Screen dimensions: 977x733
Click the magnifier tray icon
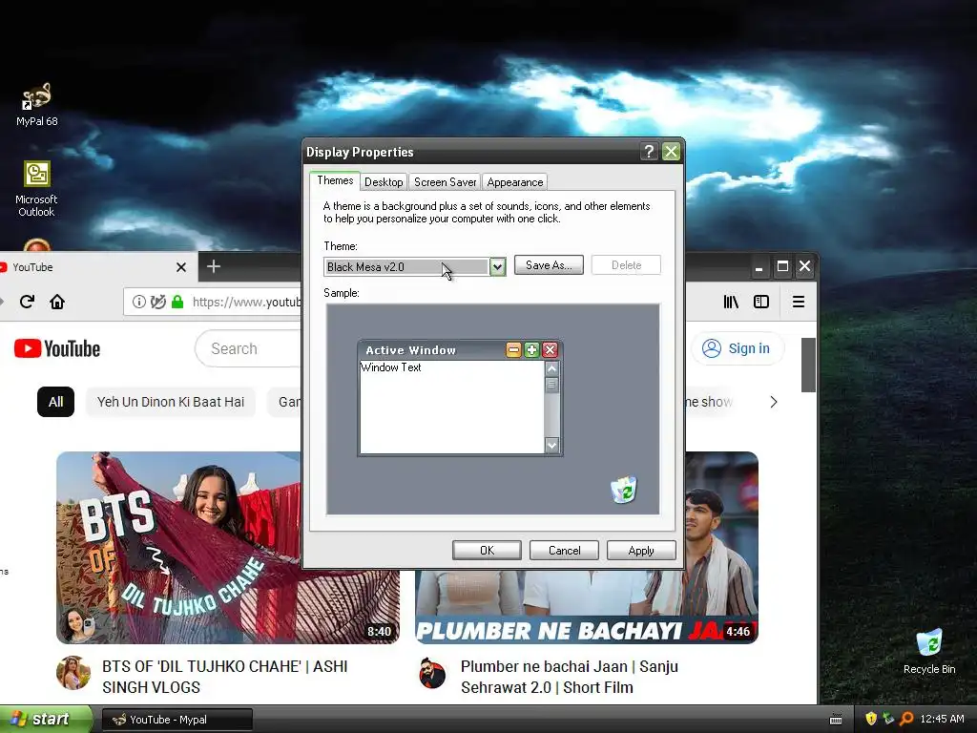click(x=906, y=719)
